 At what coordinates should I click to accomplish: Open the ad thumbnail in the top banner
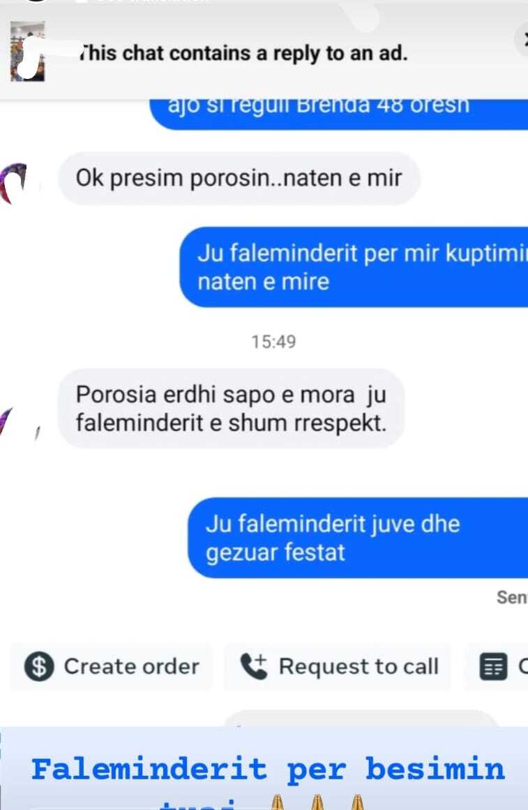point(27,51)
